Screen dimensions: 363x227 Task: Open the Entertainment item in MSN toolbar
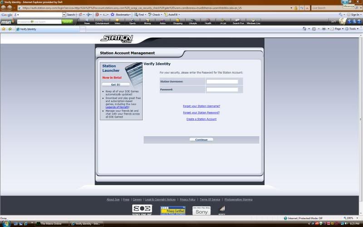pos(102,22)
